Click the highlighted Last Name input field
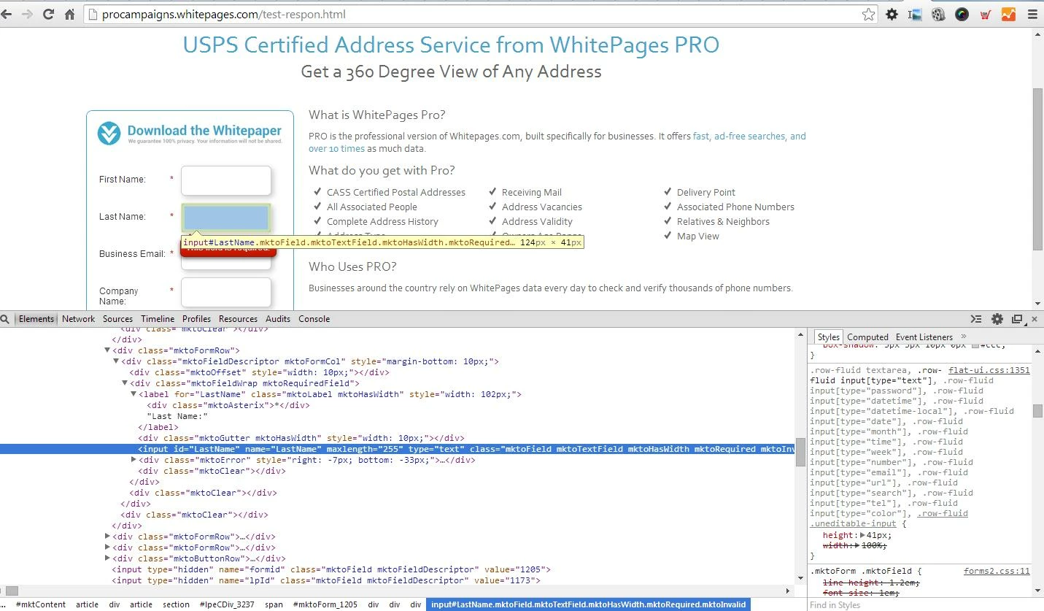 [x=226, y=218]
